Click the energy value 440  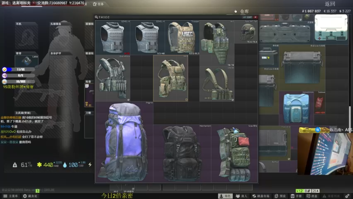(48, 165)
